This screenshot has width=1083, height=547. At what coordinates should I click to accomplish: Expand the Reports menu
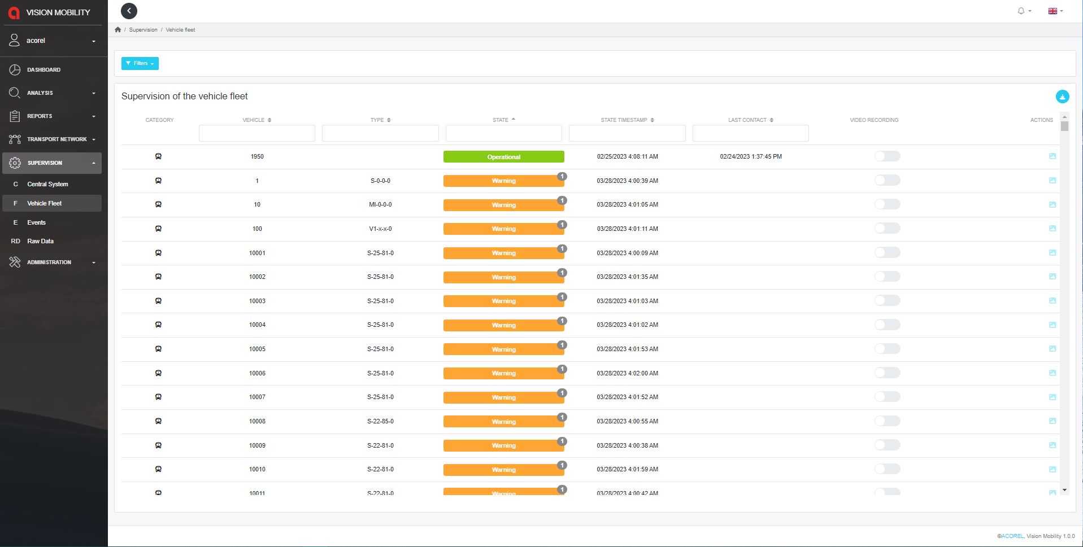click(x=53, y=116)
